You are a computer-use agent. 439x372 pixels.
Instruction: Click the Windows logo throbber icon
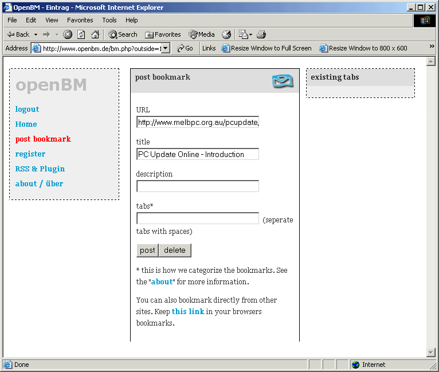(x=425, y=21)
